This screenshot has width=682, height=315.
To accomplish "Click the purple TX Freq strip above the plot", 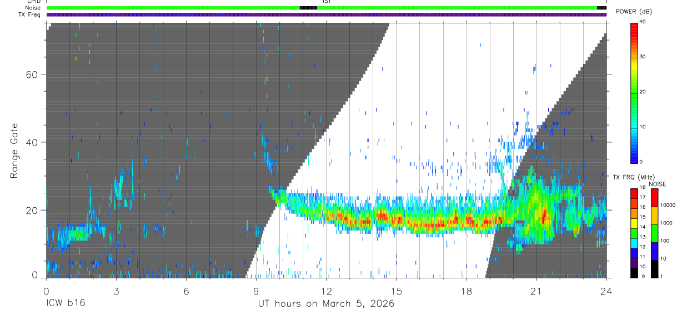I will pos(327,14).
